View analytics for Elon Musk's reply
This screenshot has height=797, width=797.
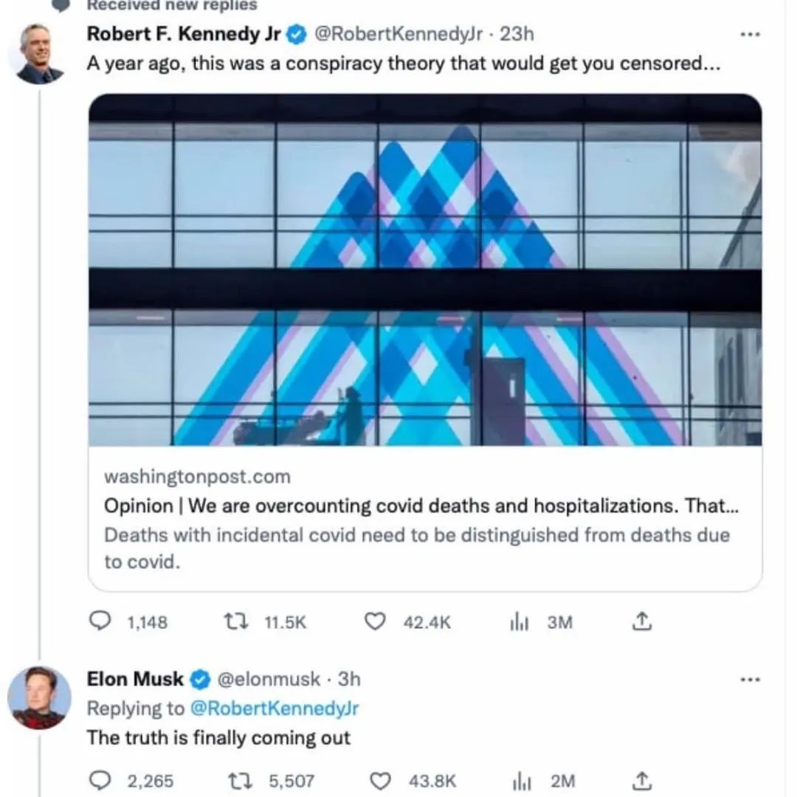(x=522, y=780)
